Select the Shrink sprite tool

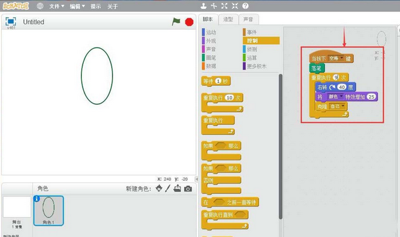235,6
